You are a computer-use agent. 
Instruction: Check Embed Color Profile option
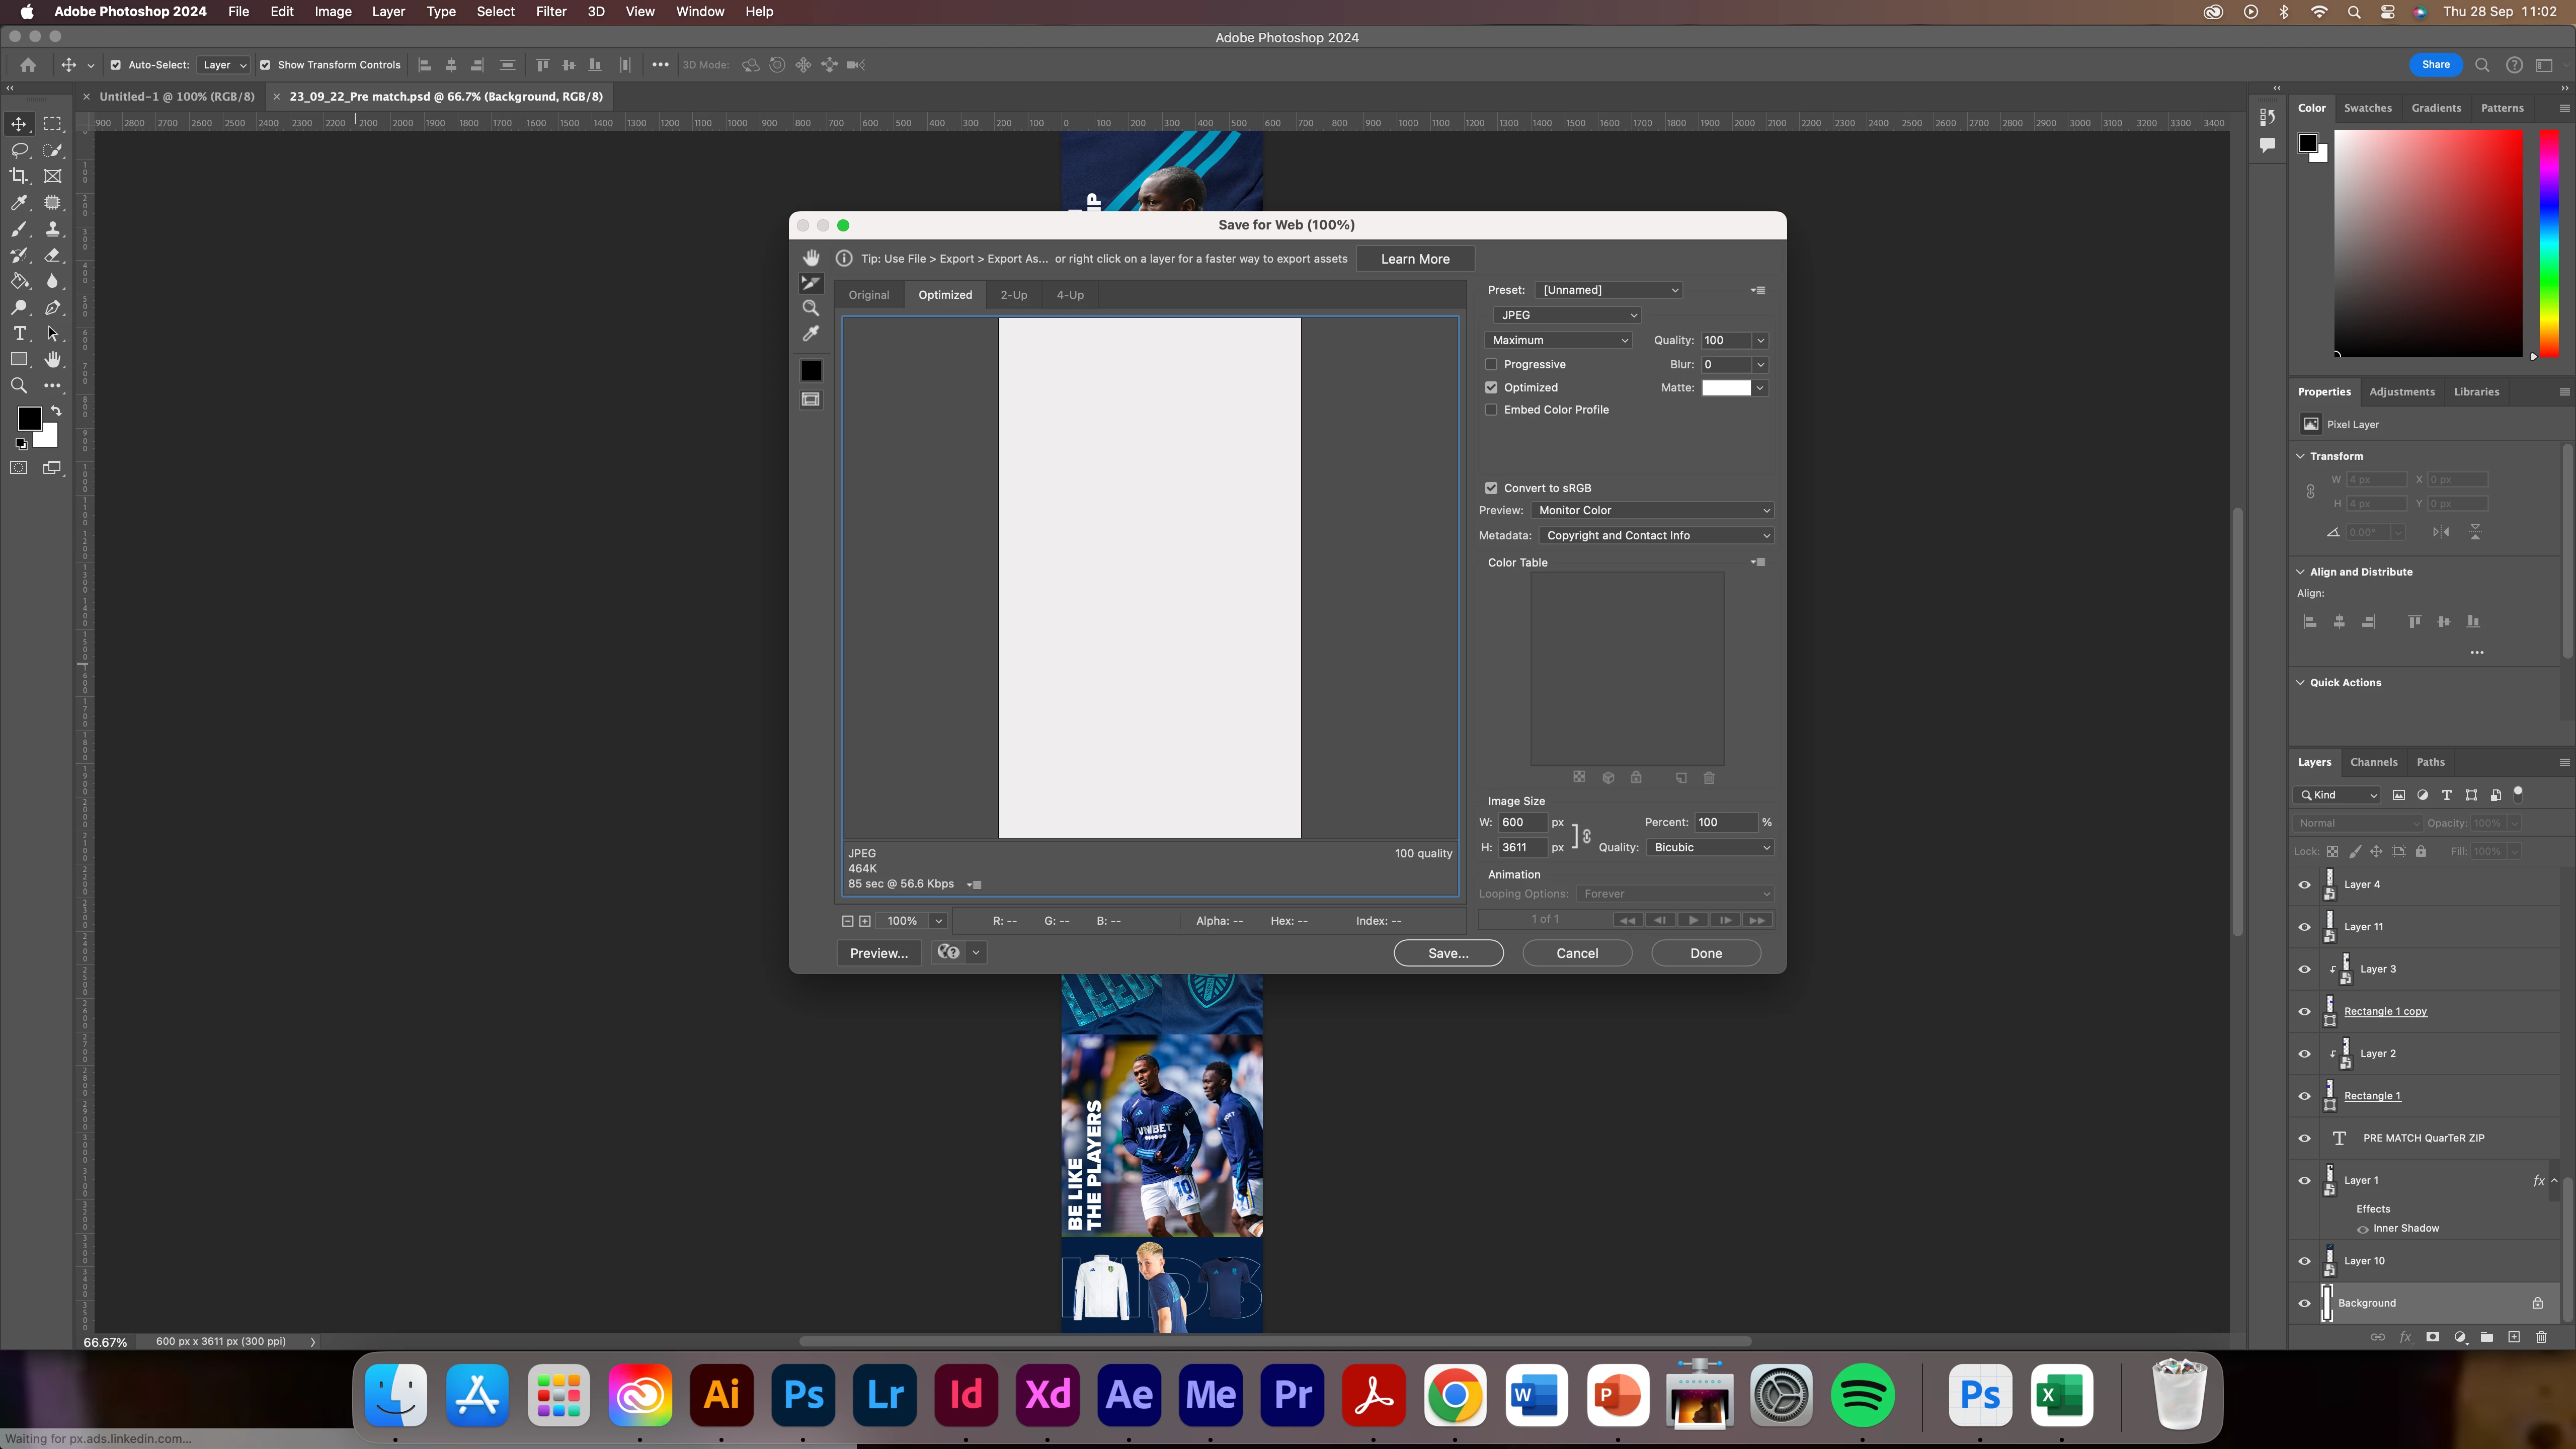(x=1491, y=410)
